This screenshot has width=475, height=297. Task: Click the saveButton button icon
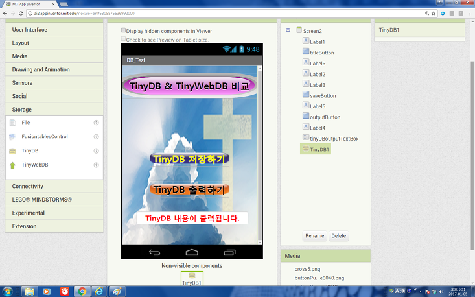coord(306,95)
